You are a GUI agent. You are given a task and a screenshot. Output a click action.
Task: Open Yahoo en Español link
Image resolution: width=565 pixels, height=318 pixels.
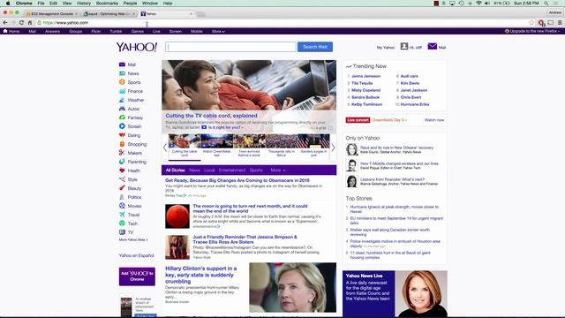tap(136, 255)
